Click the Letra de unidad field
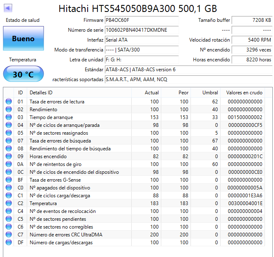This screenshot has width=274, height=257. pyautogui.click(x=142, y=60)
